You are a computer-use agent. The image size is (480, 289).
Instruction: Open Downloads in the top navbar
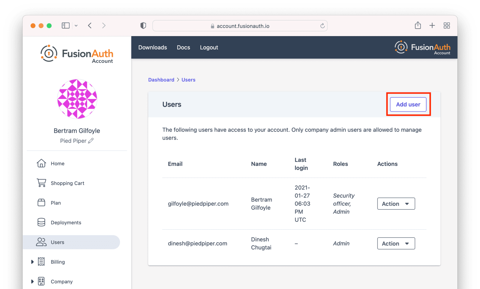click(152, 47)
